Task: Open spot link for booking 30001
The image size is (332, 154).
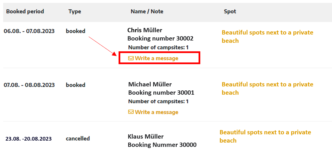Action: [267, 88]
